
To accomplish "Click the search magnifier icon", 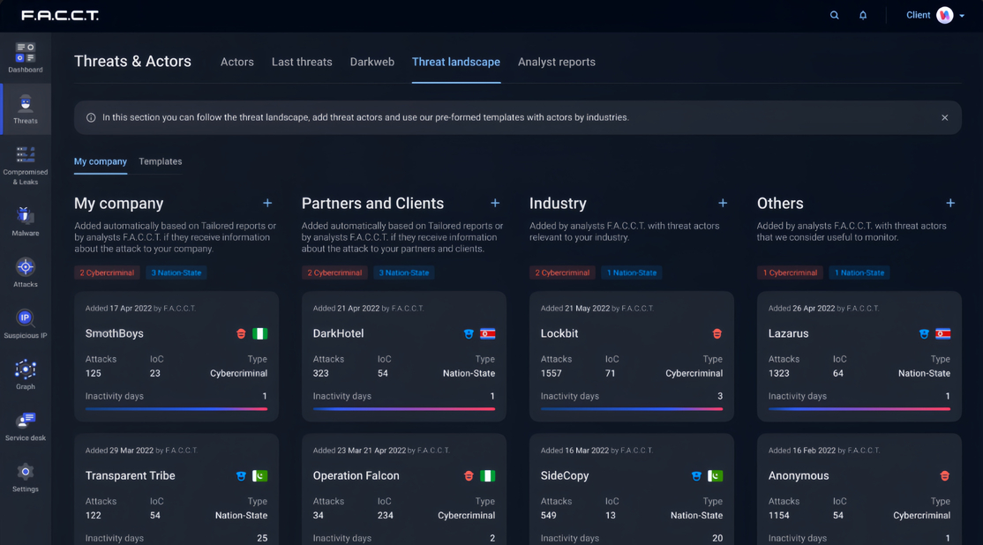I will point(834,15).
